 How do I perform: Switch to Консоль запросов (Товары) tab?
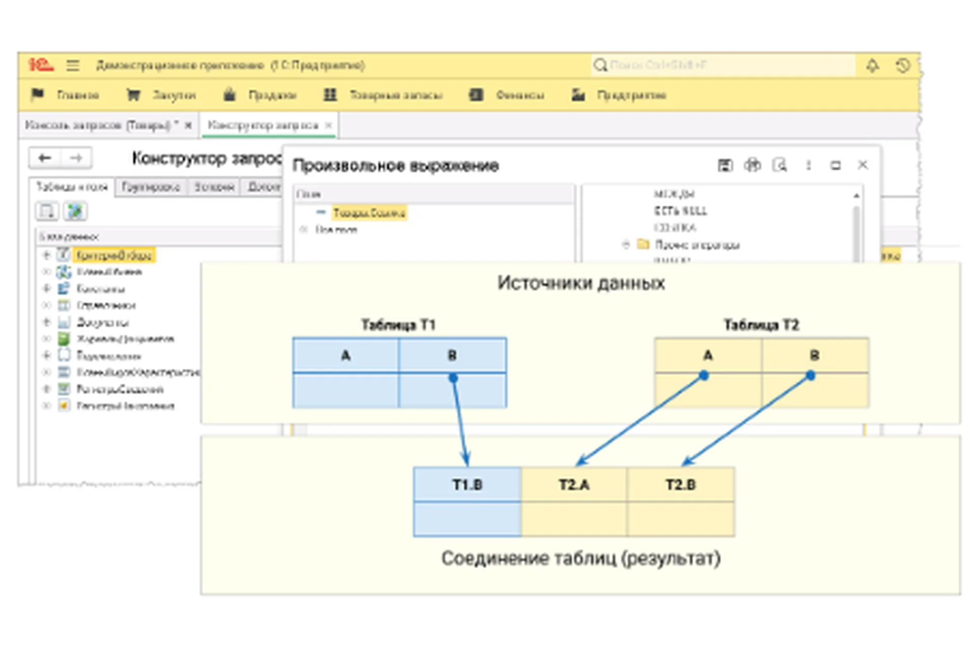(101, 125)
